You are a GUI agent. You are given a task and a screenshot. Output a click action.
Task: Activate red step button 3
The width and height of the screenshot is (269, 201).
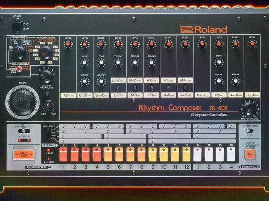pyautogui.click(x=85, y=155)
